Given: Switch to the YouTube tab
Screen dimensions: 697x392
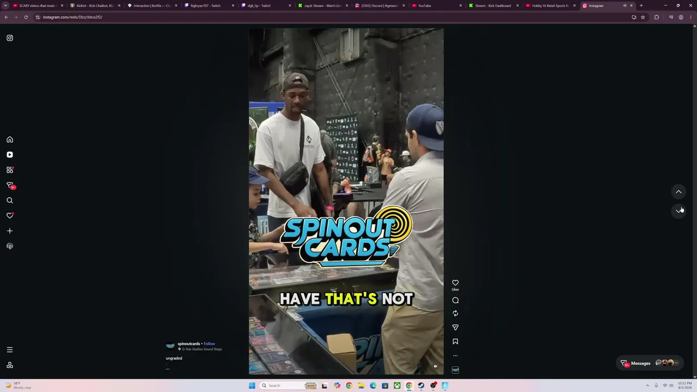Looking at the screenshot, I should pyautogui.click(x=436, y=5).
